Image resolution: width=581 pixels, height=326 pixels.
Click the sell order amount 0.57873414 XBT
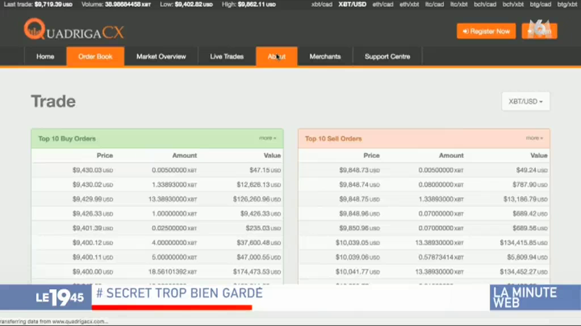coord(441,258)
